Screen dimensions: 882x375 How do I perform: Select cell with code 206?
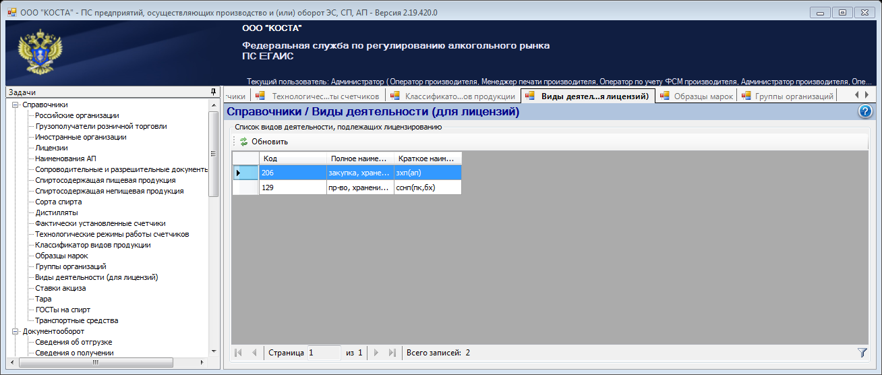tap(293, 173)
